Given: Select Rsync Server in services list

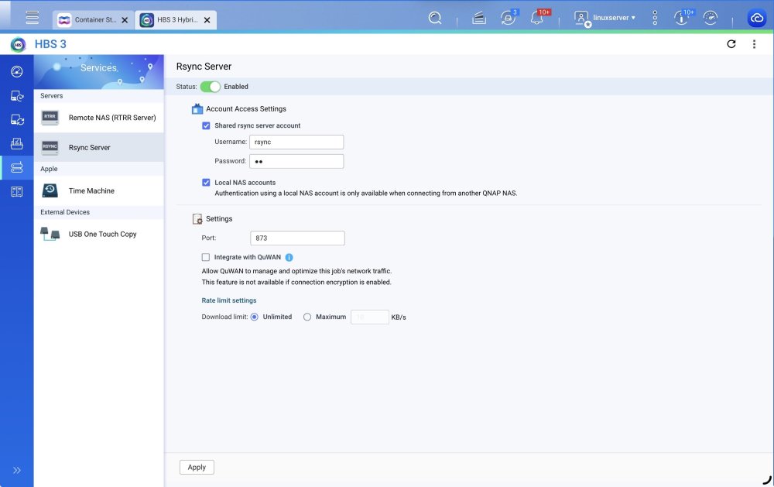Looking at the screenshot, I should (99, 147).
